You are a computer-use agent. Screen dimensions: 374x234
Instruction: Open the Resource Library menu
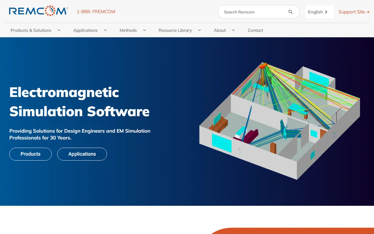(x=175, y=30)
